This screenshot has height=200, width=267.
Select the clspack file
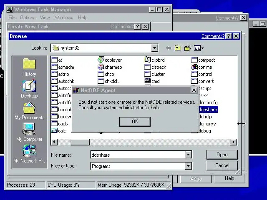[x=155, y=67]
